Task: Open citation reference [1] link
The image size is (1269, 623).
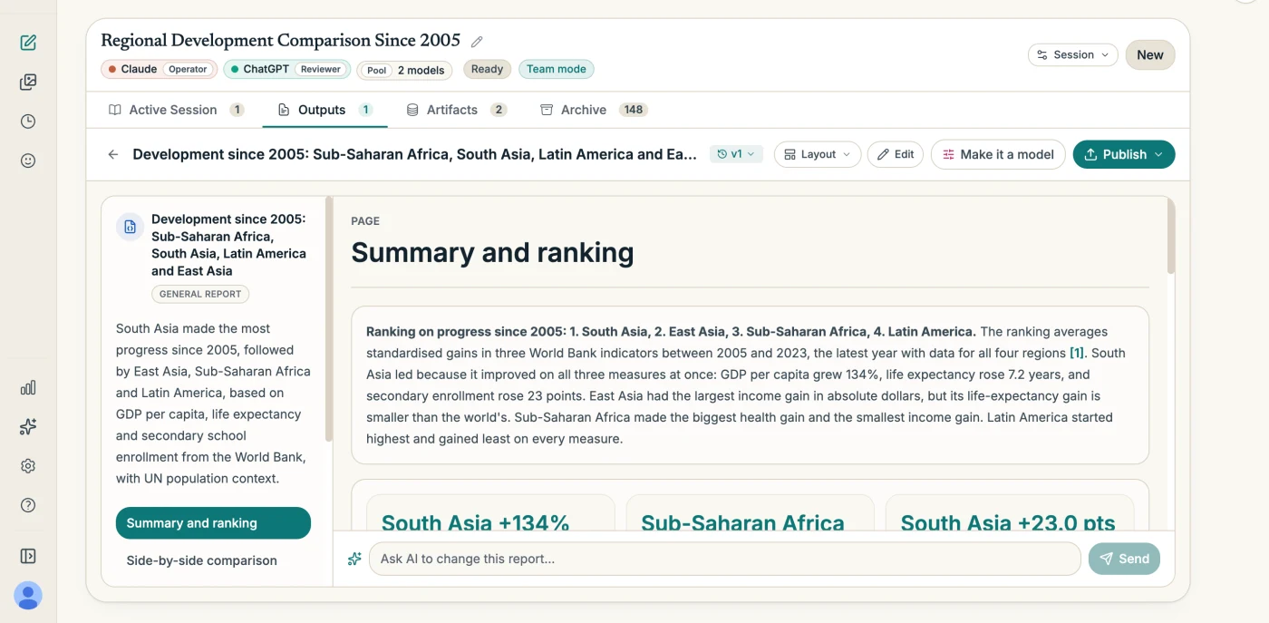Action: [1077, 353]
